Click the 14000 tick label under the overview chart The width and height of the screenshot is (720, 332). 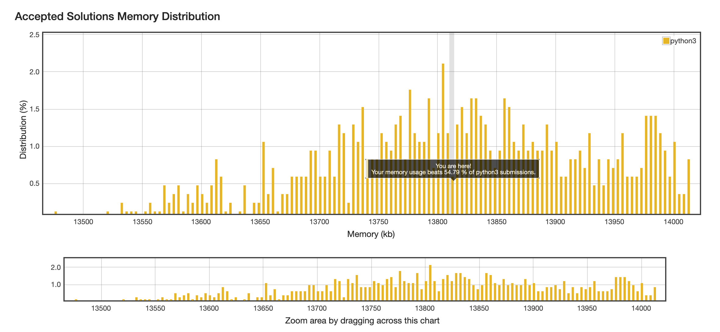point(641,308)
